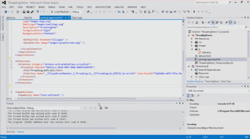Toggle Preview Selected Items in Solution Explorer

coord(231,22)
